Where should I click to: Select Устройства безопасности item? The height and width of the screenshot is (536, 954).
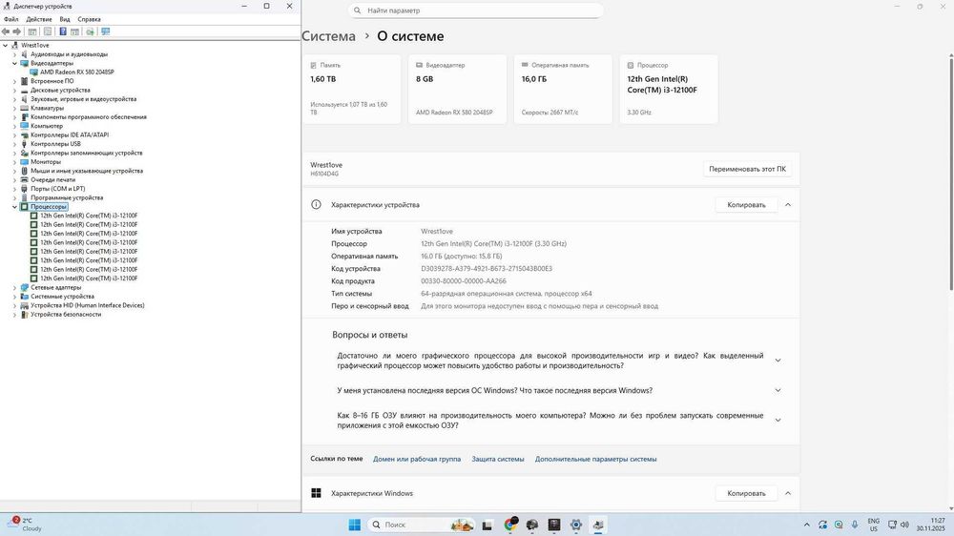(66, 315)
